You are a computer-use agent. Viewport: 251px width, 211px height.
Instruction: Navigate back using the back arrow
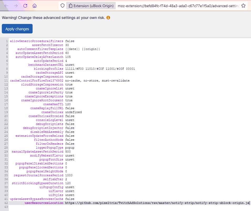(7, 5)
